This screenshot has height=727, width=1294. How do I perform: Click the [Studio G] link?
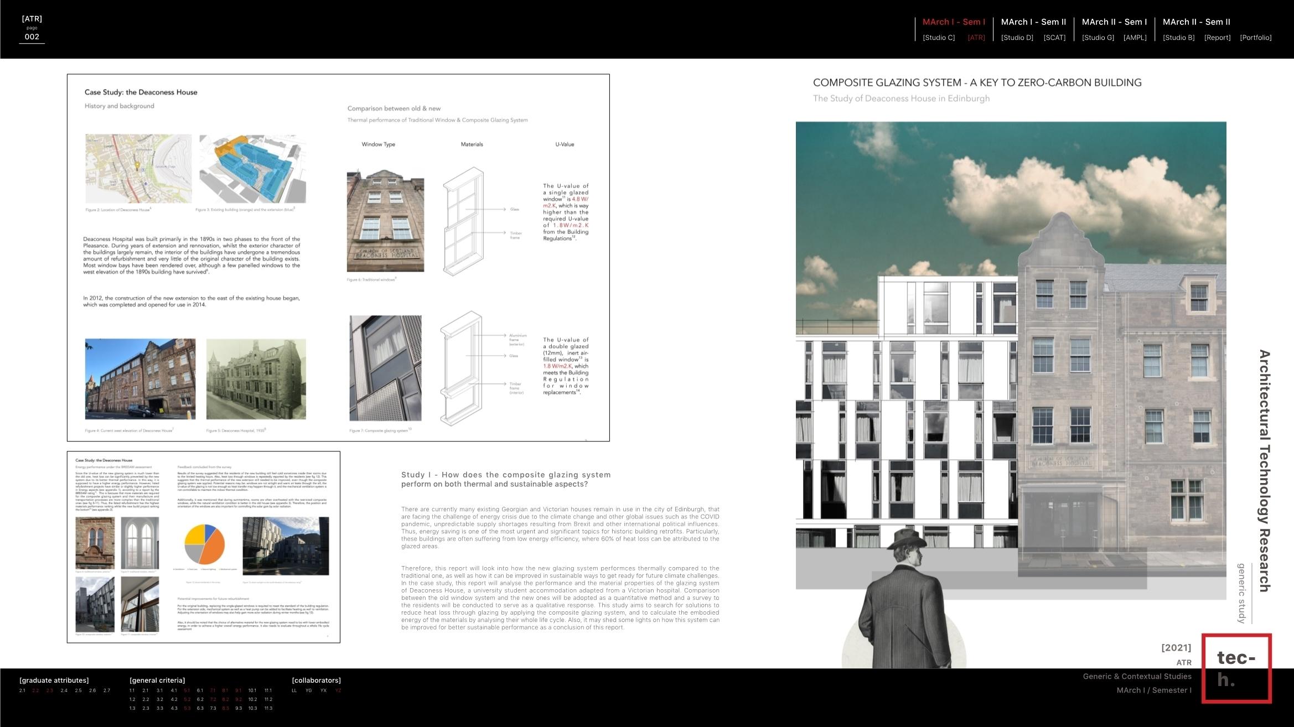(x=1098, y=38)
